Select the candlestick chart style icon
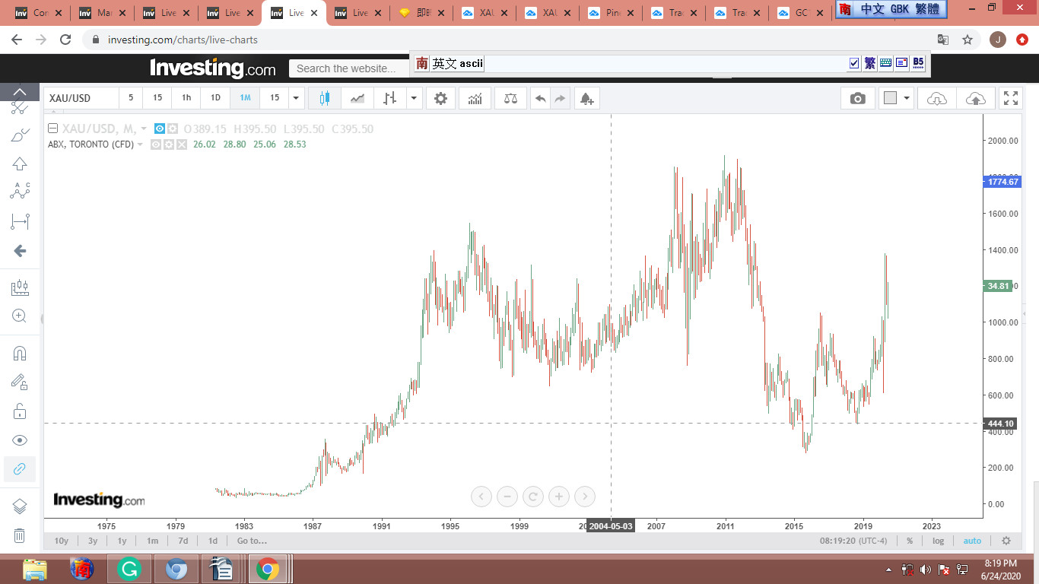Screen dimensions: 1039x584 [325, 98]
